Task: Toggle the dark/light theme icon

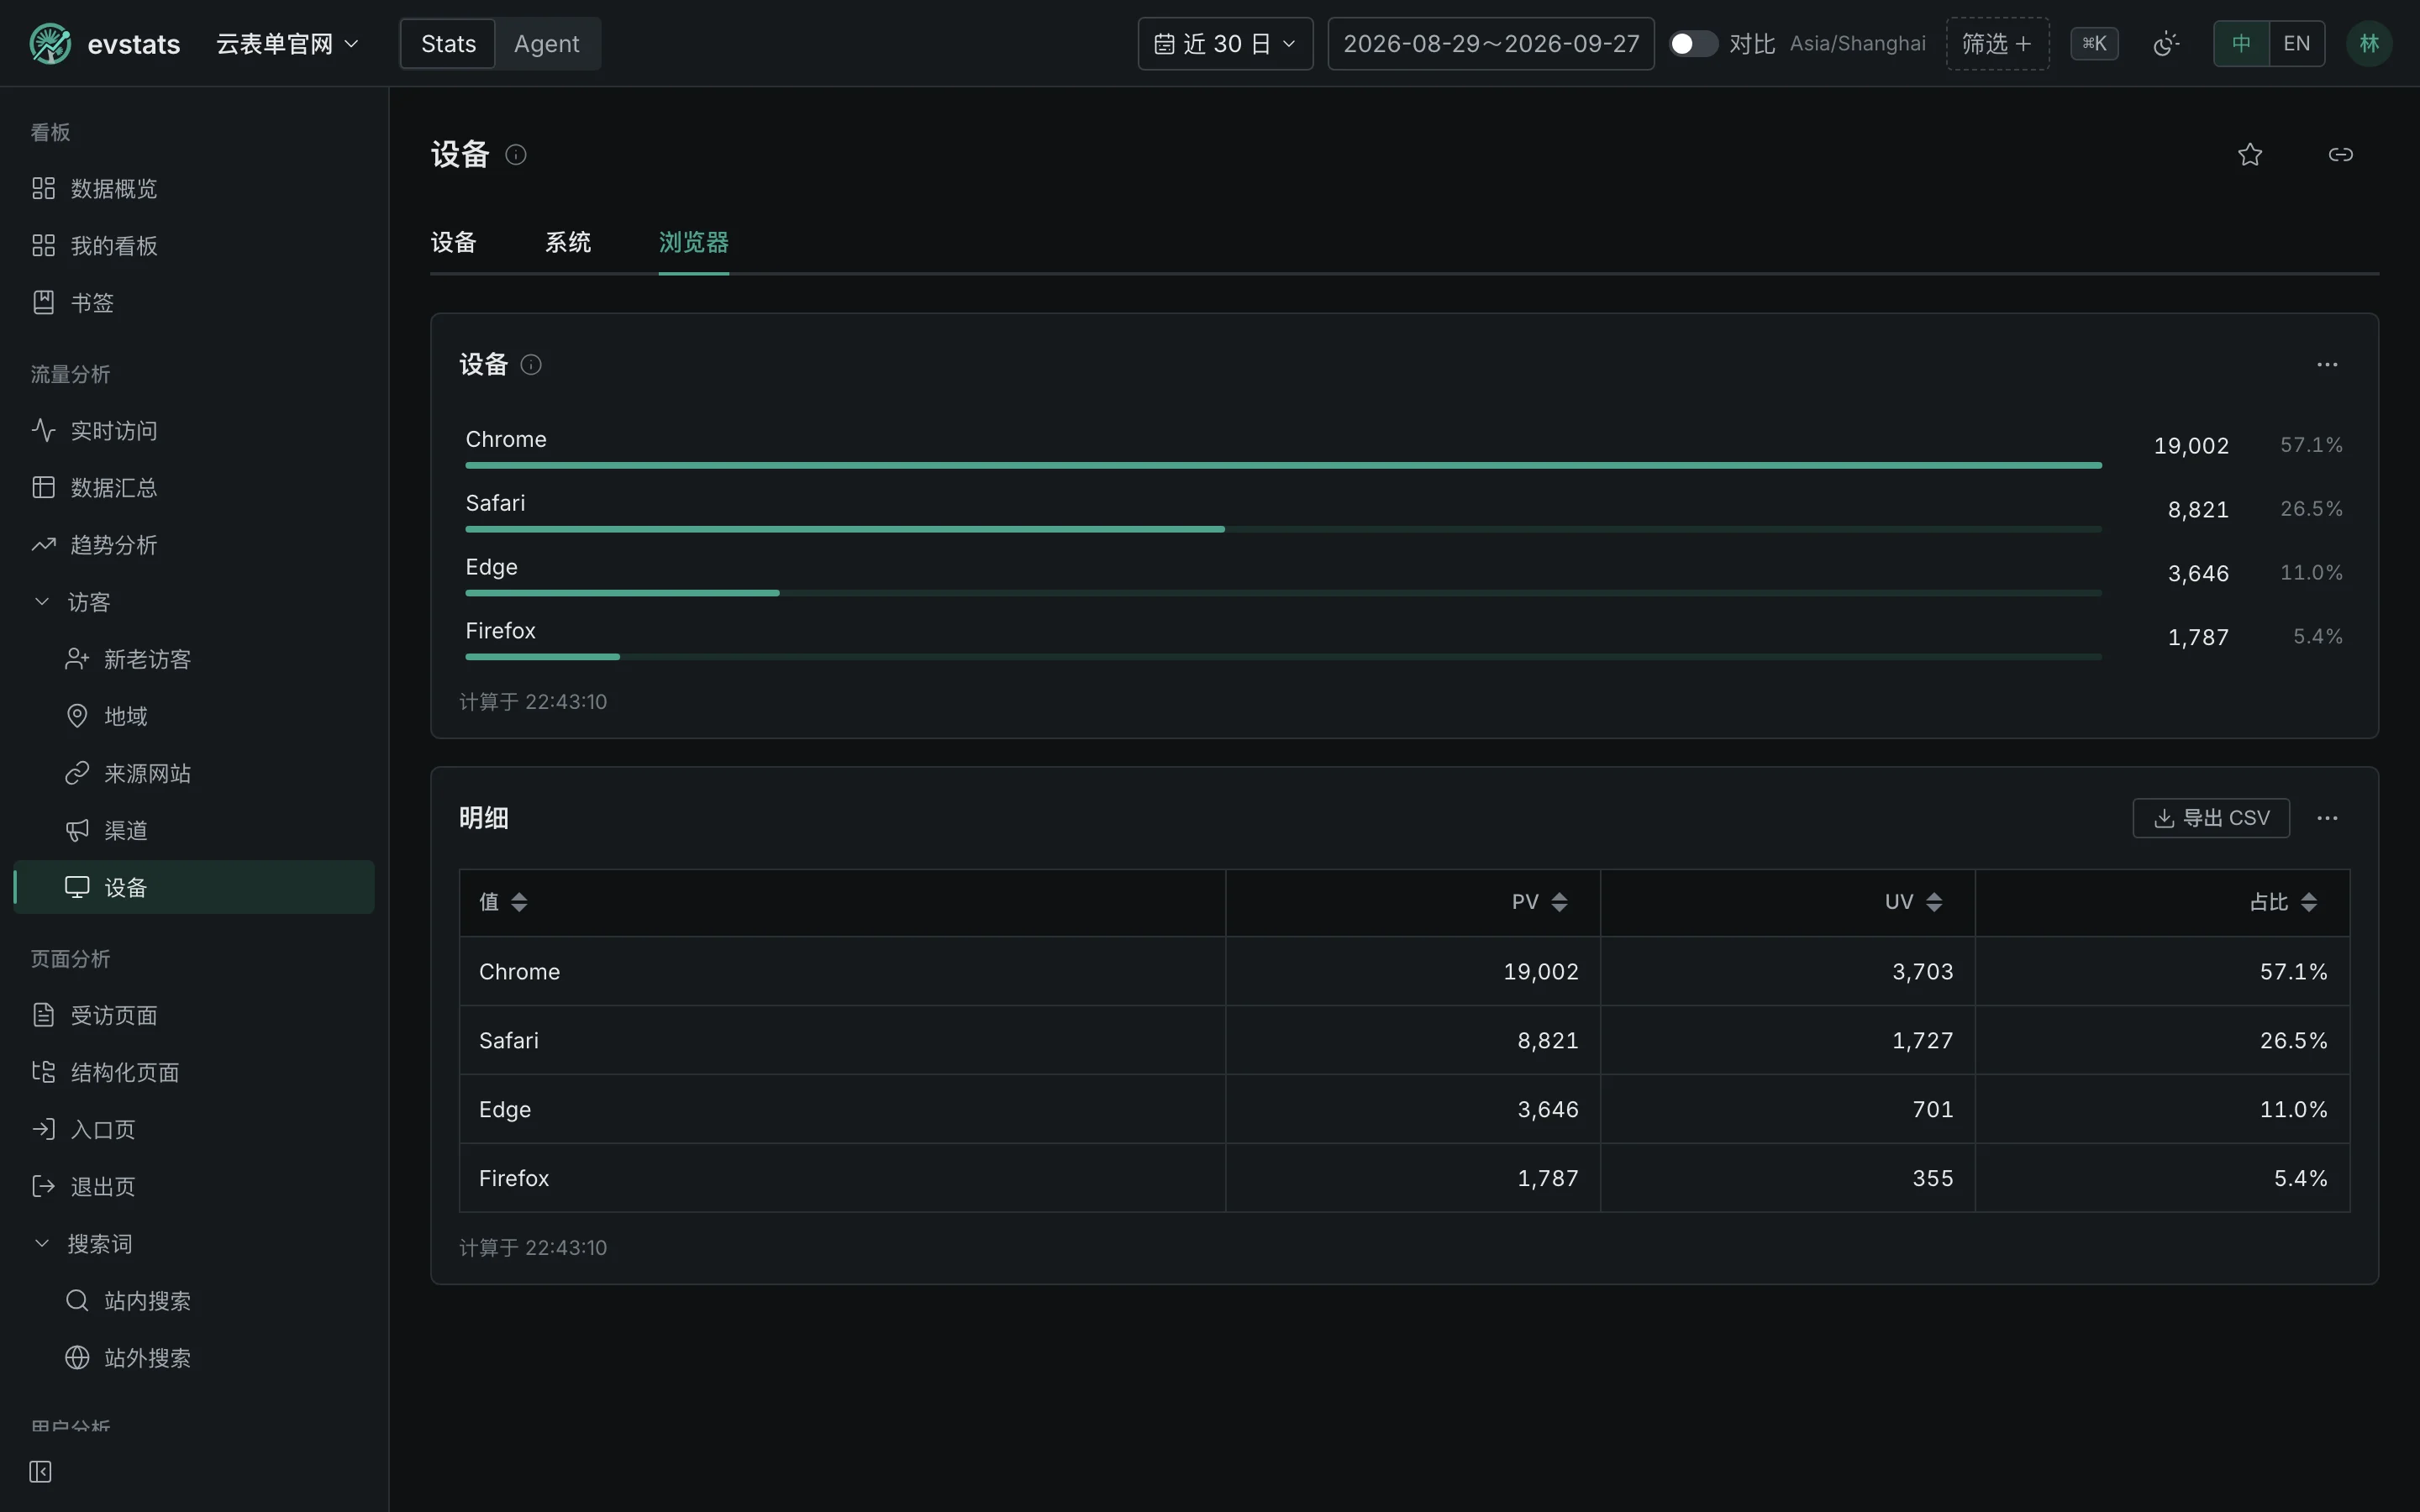Action: point(2166,44)
